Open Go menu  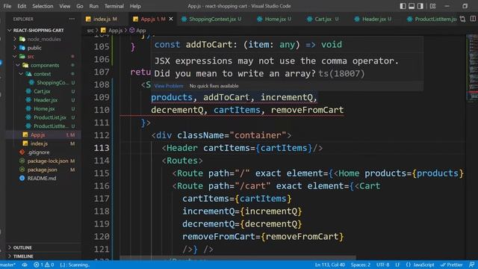[80, 6]
